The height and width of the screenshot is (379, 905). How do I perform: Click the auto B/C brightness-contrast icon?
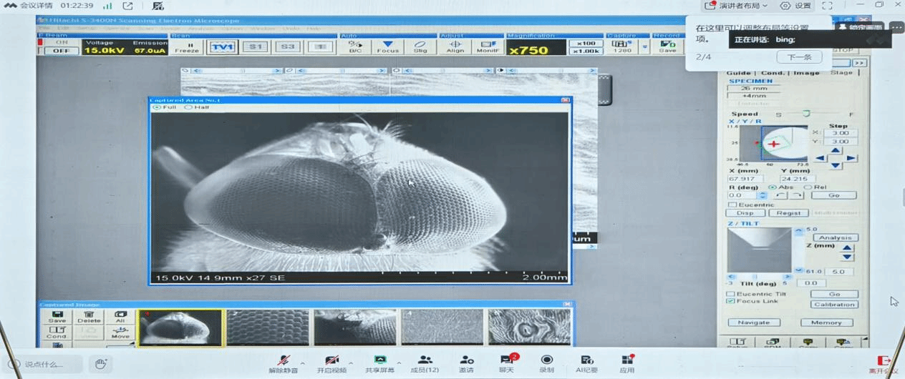coord(355,46)
